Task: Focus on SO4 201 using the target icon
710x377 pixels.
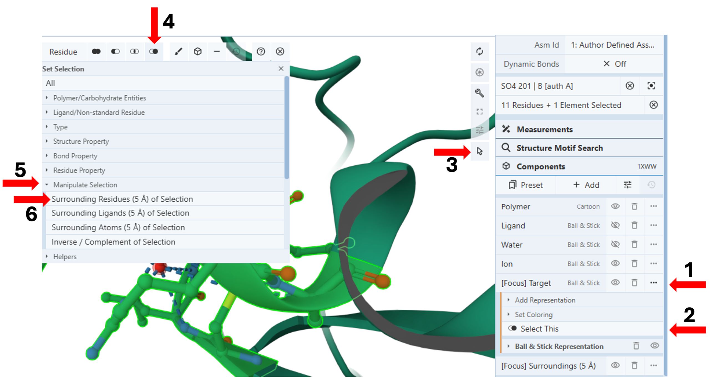Action: 651,86
